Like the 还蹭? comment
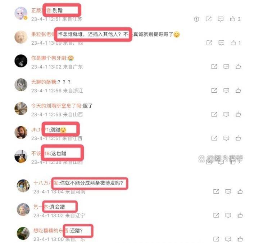 240,239
